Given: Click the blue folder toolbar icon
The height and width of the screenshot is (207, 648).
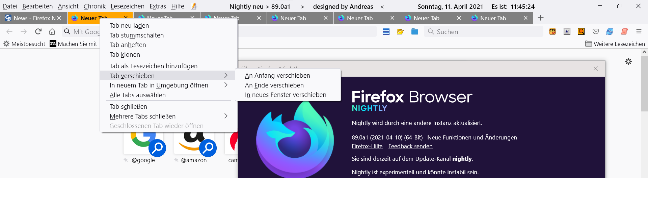Looking at the screenshot, I should pyautogui.click(x=415, y=31).
